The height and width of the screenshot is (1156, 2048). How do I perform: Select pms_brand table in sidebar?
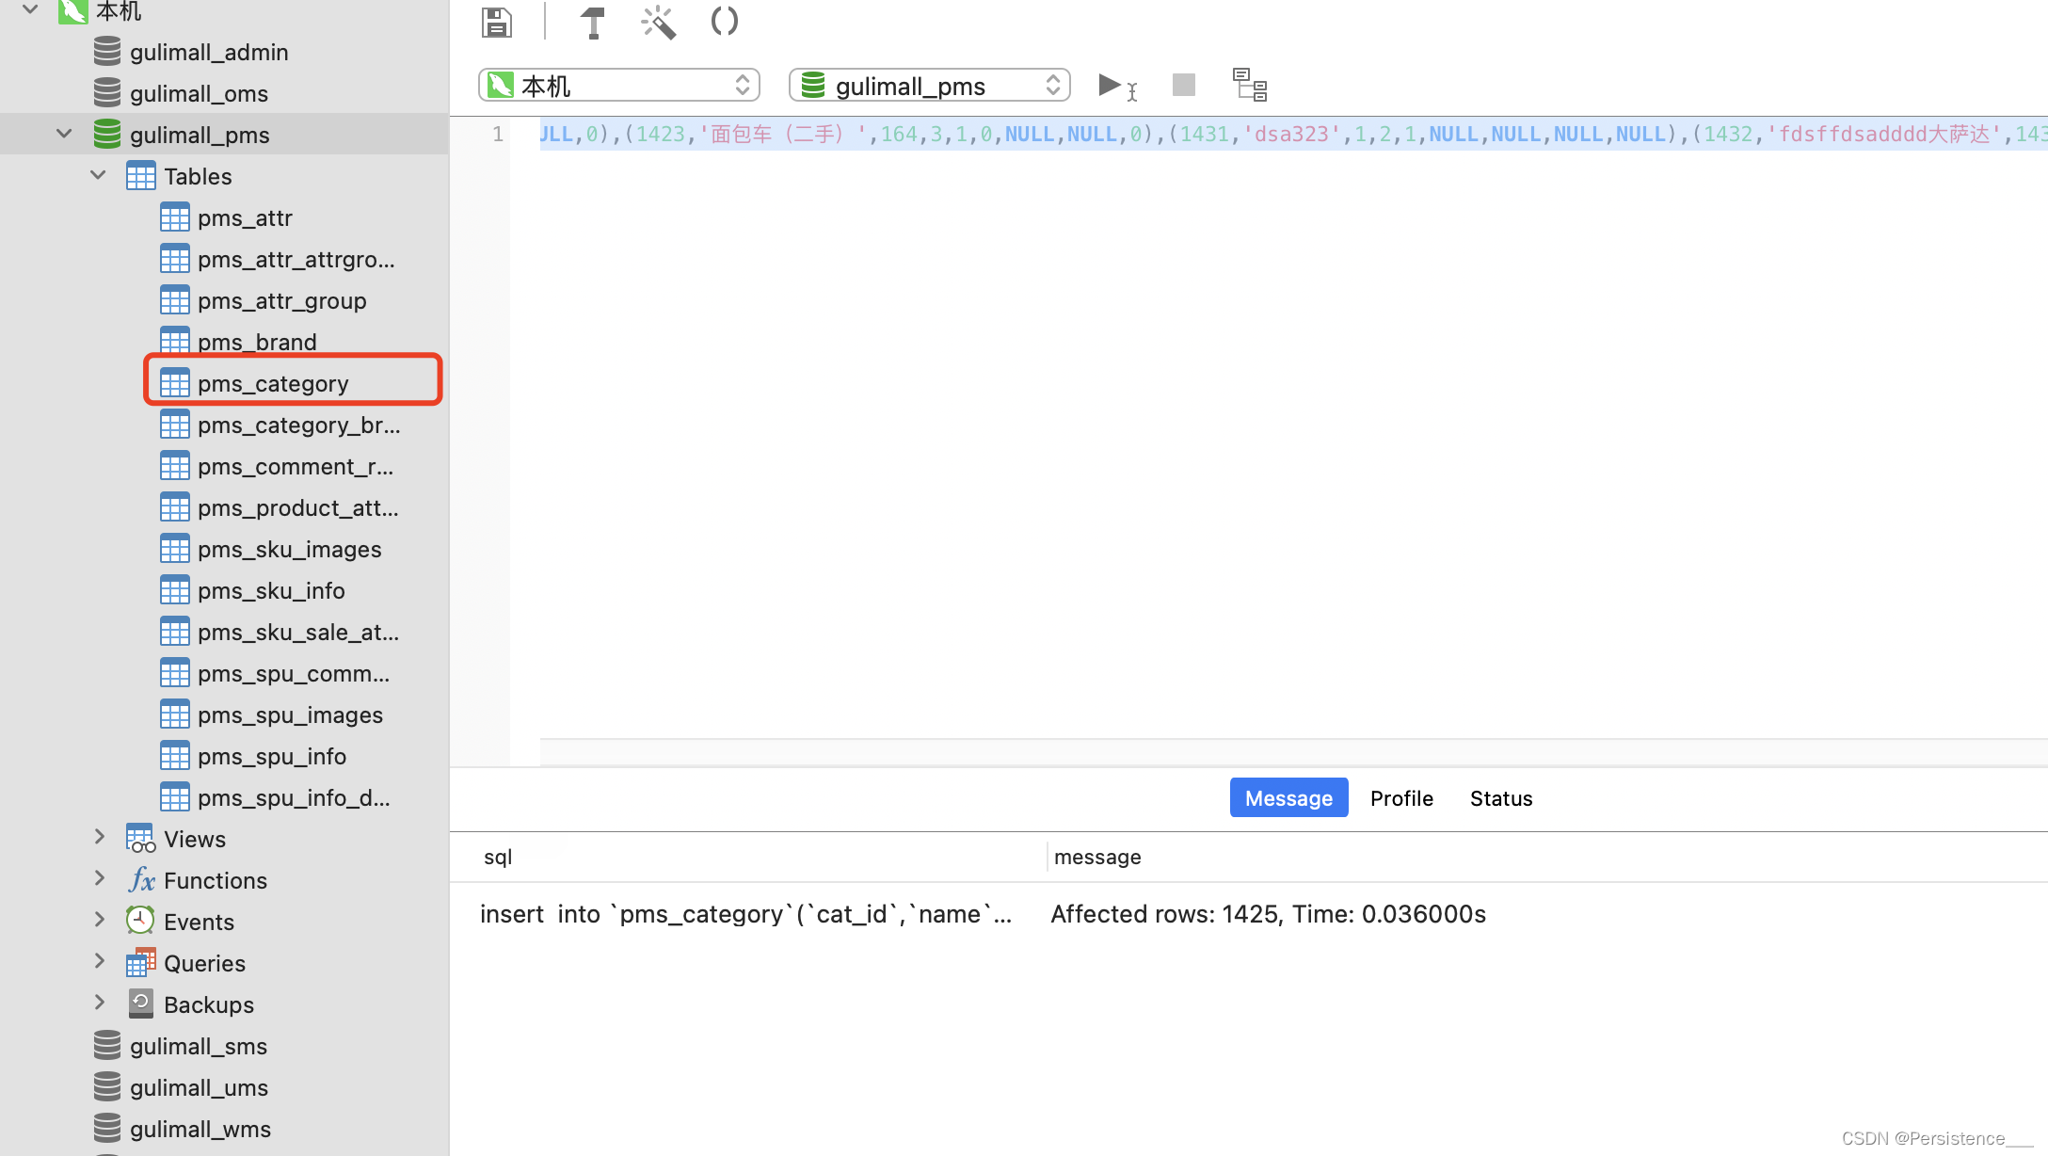tap(257, 342)
